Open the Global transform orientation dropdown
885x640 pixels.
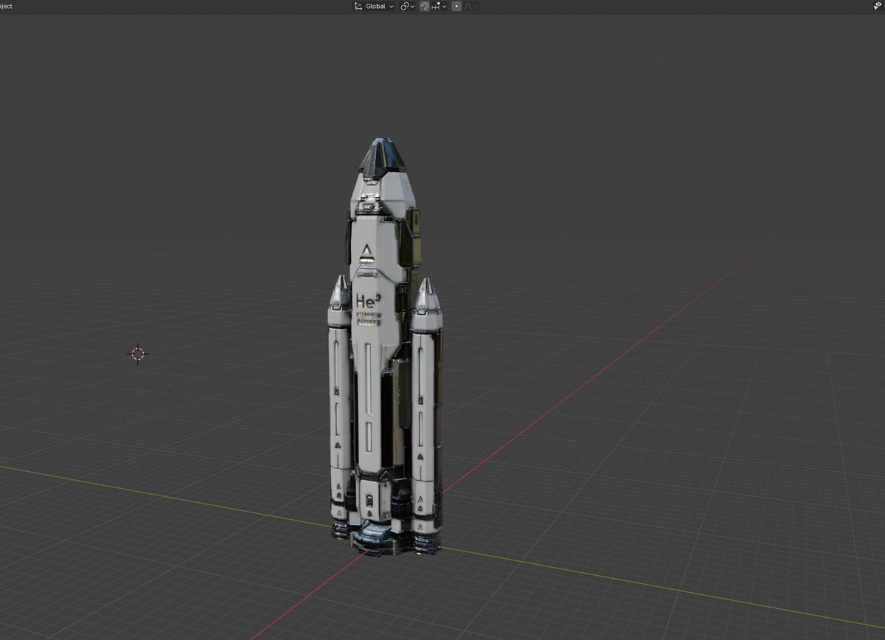[373, 6]
